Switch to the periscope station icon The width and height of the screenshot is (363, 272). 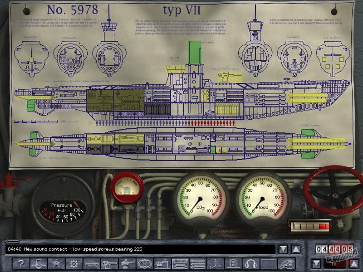pos(39,264)
